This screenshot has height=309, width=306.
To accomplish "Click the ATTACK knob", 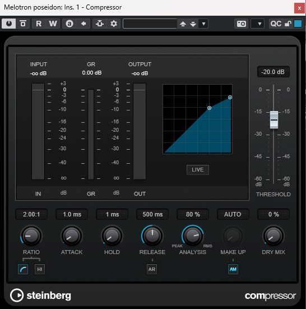I will pyautogui.click(x=72, y=236).
